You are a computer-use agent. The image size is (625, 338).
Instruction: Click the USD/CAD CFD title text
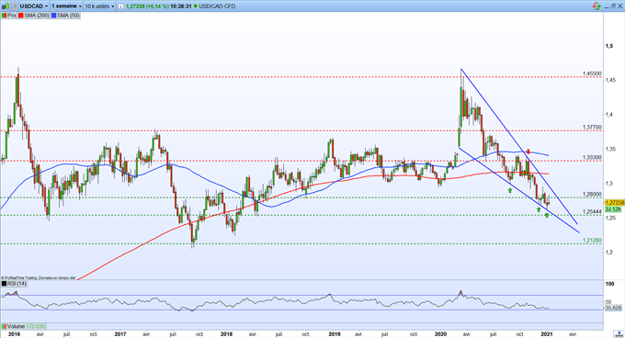pos(217,6)
